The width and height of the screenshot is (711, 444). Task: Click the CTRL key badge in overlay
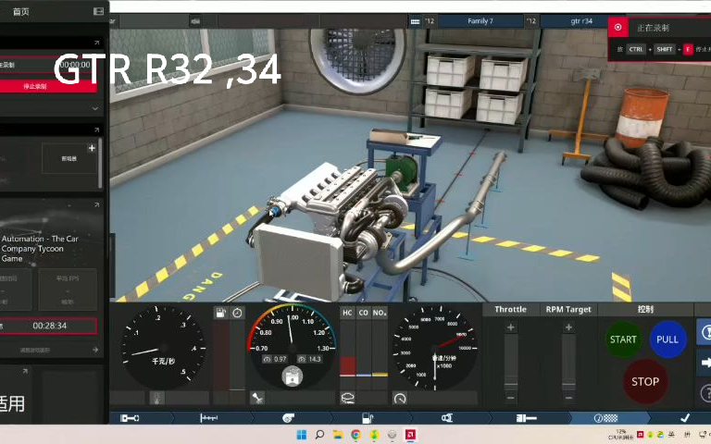point(636,49)
